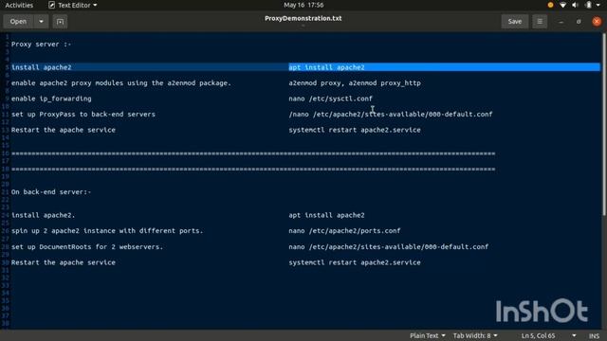The height and width of the screenshot is (341, 607).
Task: Open the hamburger menu icon
Action: point(540,21)
